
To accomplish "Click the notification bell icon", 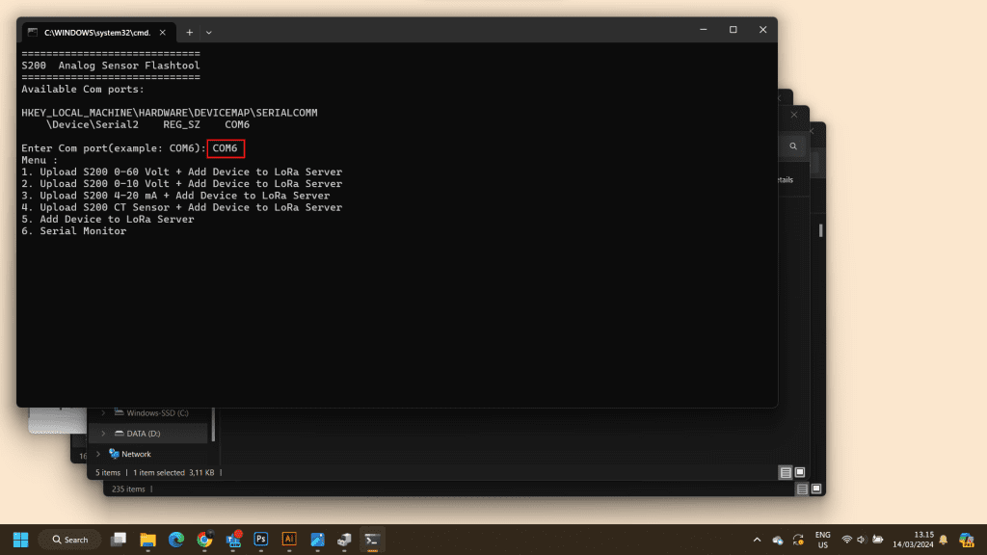I will [944, 540].
